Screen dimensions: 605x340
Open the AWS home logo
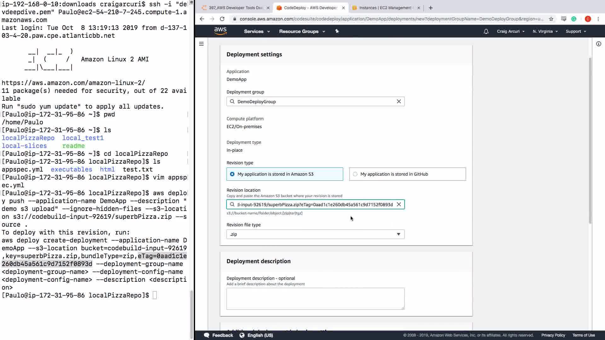point(220,31)
